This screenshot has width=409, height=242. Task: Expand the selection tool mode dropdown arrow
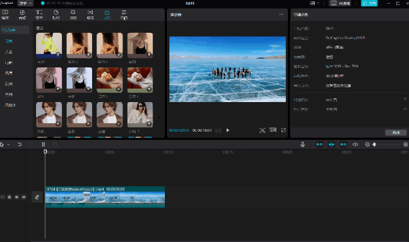tap(8, 144)
